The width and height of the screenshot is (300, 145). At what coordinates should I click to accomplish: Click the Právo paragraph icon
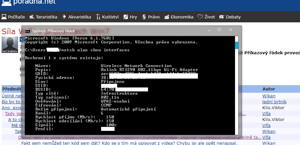144,17
